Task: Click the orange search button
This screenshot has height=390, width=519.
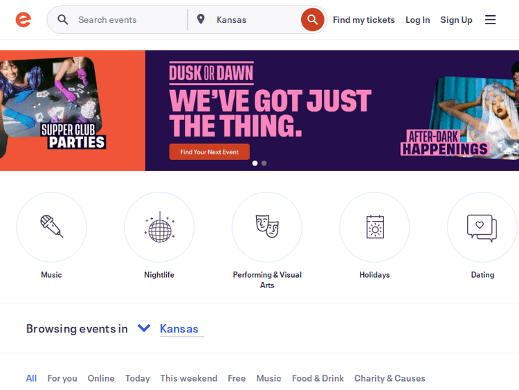Action: coord(312,20)
